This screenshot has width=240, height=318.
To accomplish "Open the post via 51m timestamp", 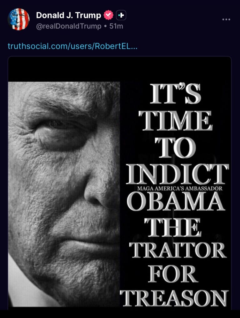I will 116,26.
